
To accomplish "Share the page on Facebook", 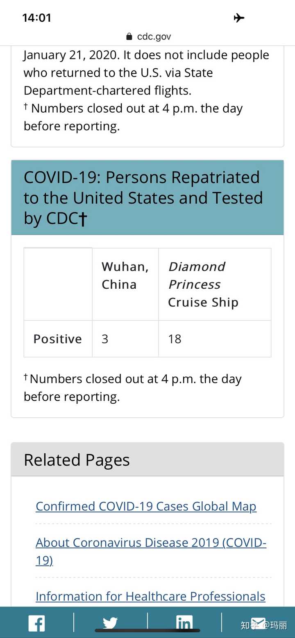I will pos(36,624).
